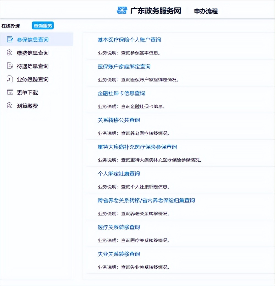The image size is (275, 286).
Task: Open 医疗关系转移查询
Action: (x=119, y=227)
